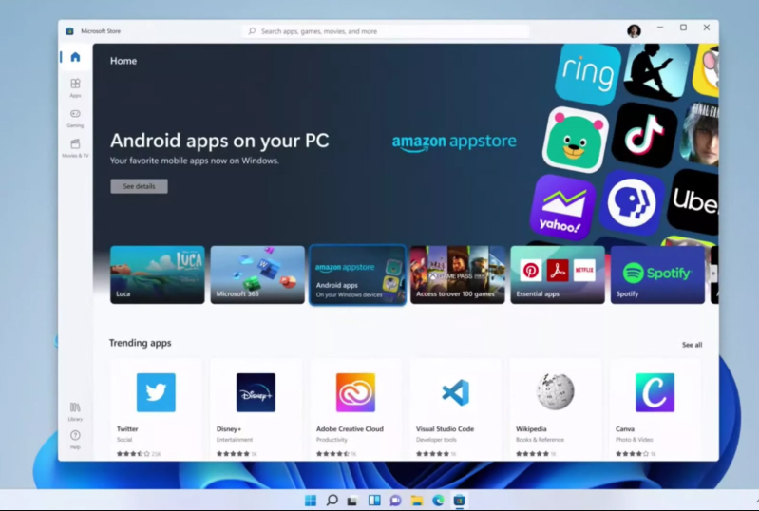Open the Windows Start menu
The height and width of the screenshot is (511, 759).
[x=311, y=501]
